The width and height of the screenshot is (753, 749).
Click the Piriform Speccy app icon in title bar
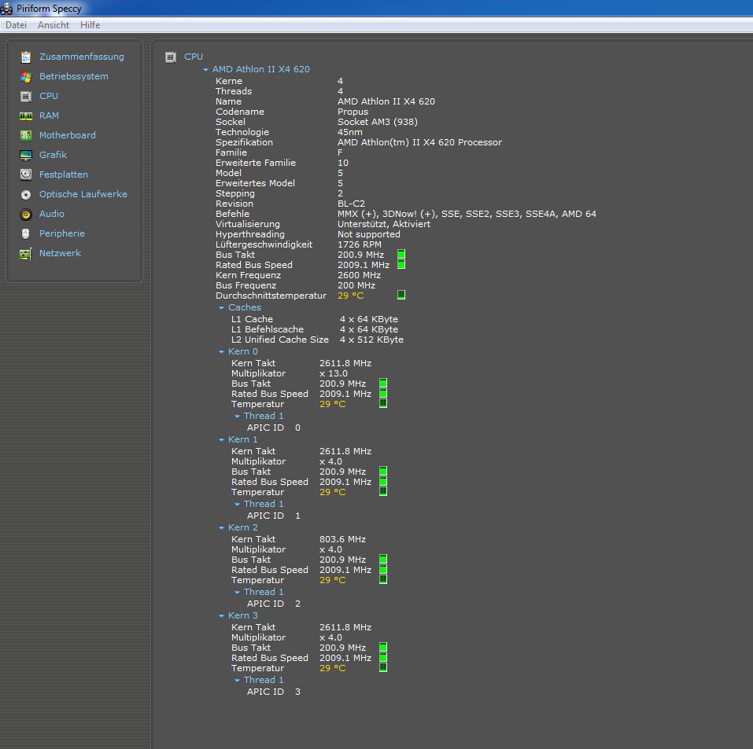[x=6, y=9]
